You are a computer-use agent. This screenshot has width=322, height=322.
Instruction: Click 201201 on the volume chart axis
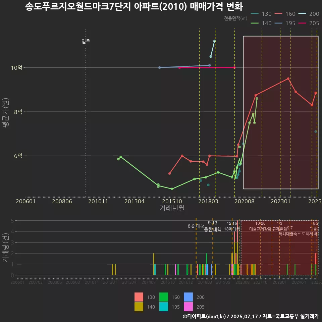[110, 282]
